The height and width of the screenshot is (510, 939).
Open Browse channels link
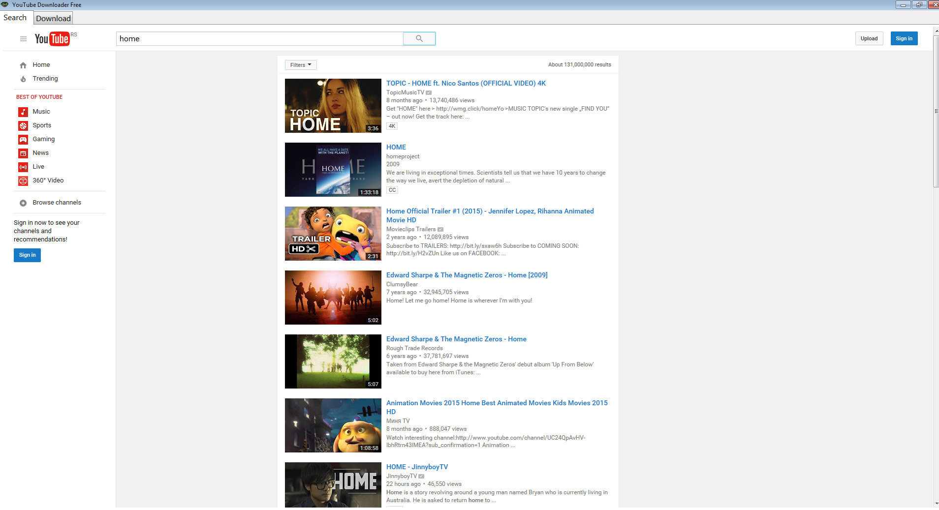tap(57, 203)
